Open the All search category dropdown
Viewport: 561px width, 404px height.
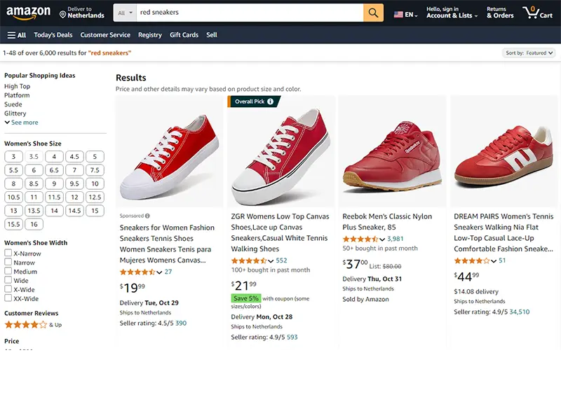coord(125,13)
